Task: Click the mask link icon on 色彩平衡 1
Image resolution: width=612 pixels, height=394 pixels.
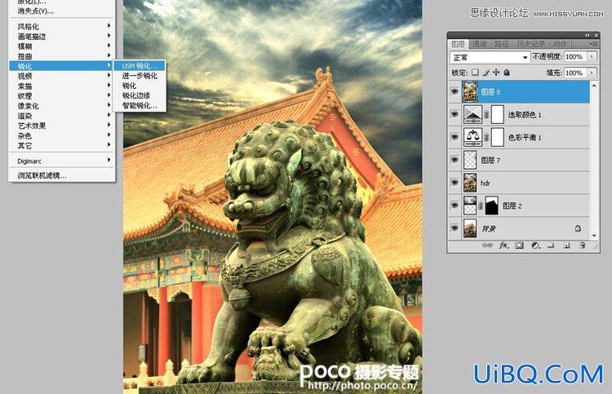Action: (x=486, y=138)
